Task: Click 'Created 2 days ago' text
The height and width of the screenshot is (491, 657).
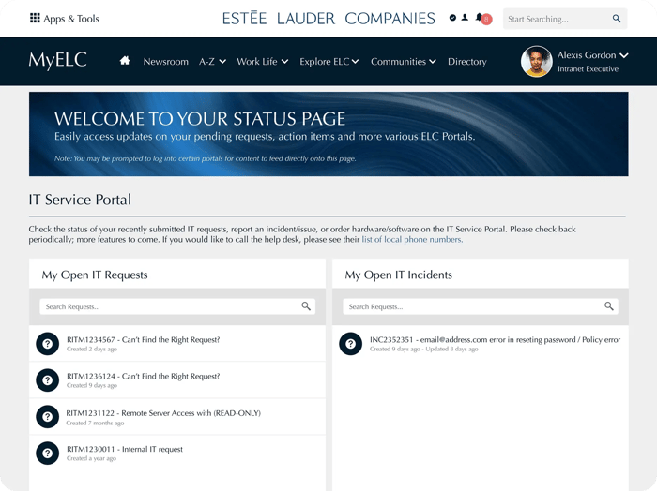Action: click(92, 349)
